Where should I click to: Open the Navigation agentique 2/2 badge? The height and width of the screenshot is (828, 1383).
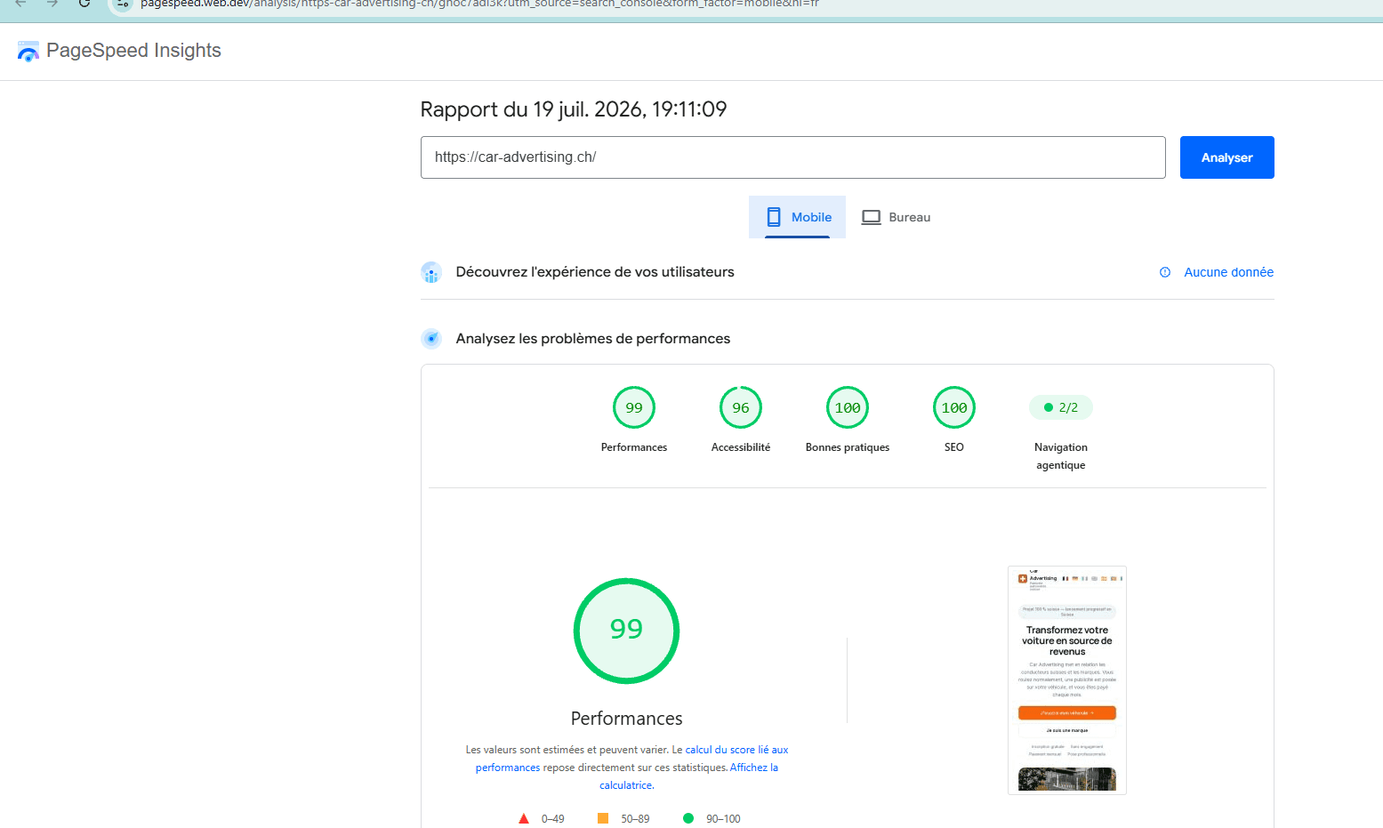coord(1061,407)
